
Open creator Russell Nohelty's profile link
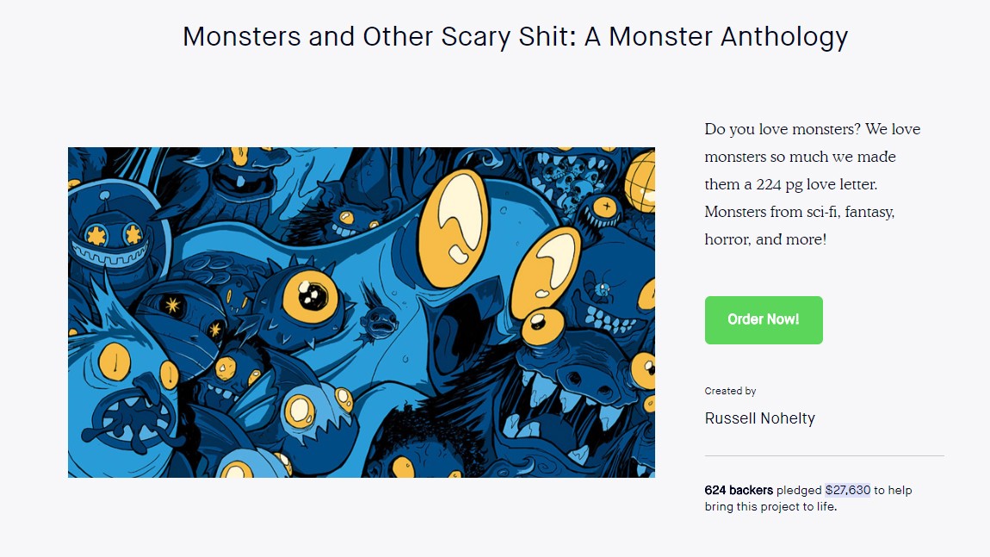[x=759, y=418]
